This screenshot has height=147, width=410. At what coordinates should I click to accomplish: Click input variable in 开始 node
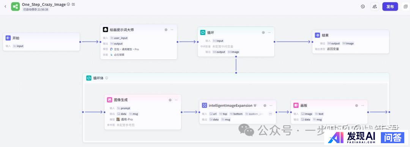[x=18, y=46]
